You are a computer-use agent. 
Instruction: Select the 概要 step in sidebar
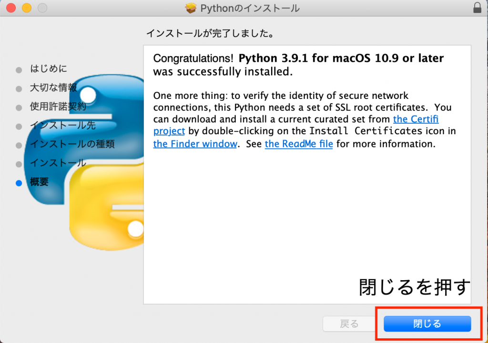tap(40, 182)
